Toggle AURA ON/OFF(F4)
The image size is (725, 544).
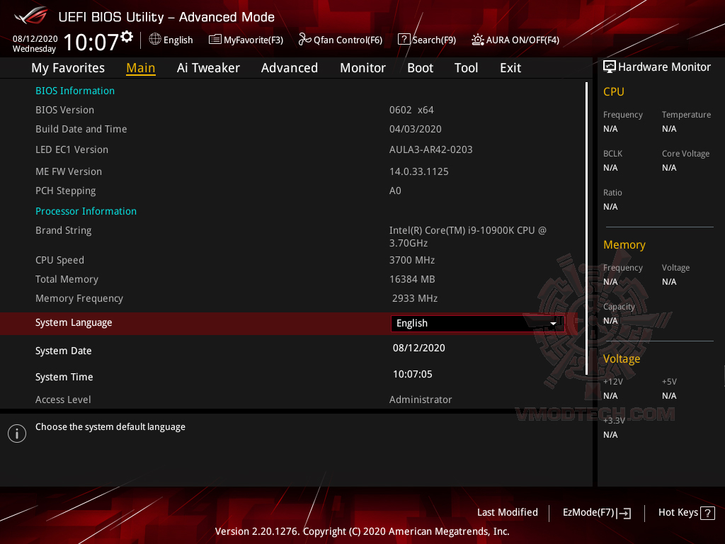pyautogui.click(x=515, y=40)
